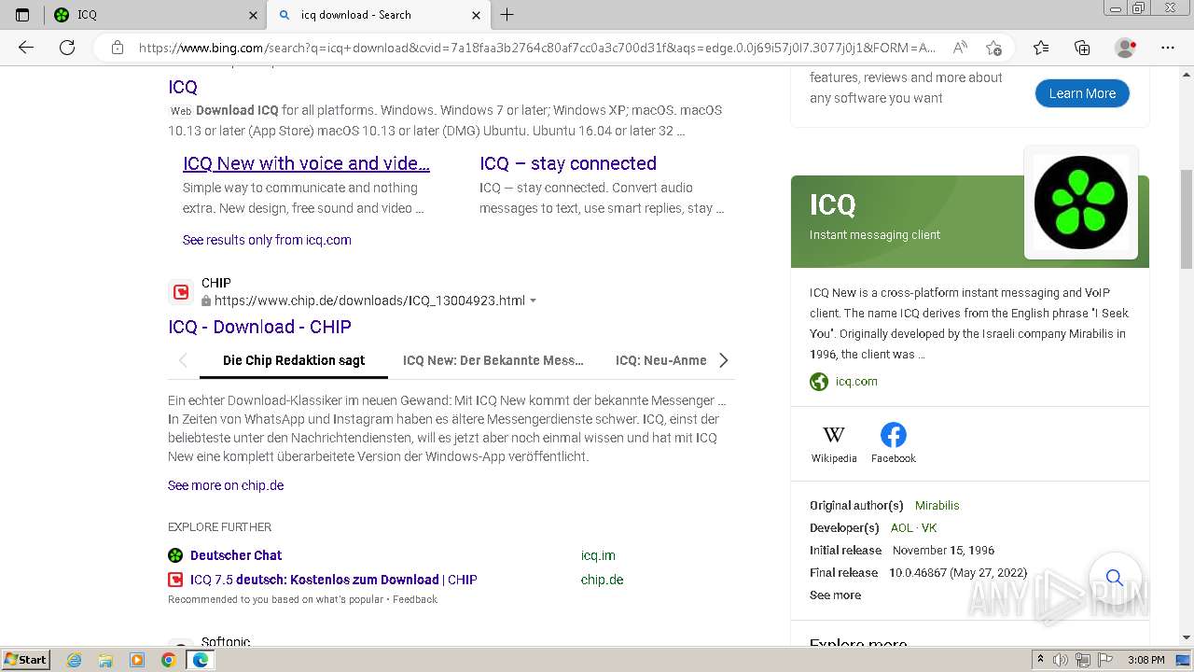
Task: Click Mirabilis original author link
Action: [x=937, y=505]
